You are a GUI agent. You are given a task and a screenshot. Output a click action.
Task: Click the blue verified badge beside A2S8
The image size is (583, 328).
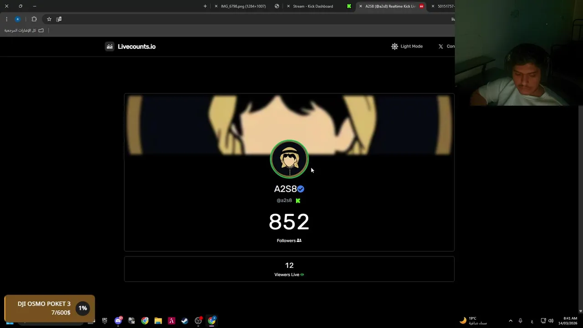[301, 189]
